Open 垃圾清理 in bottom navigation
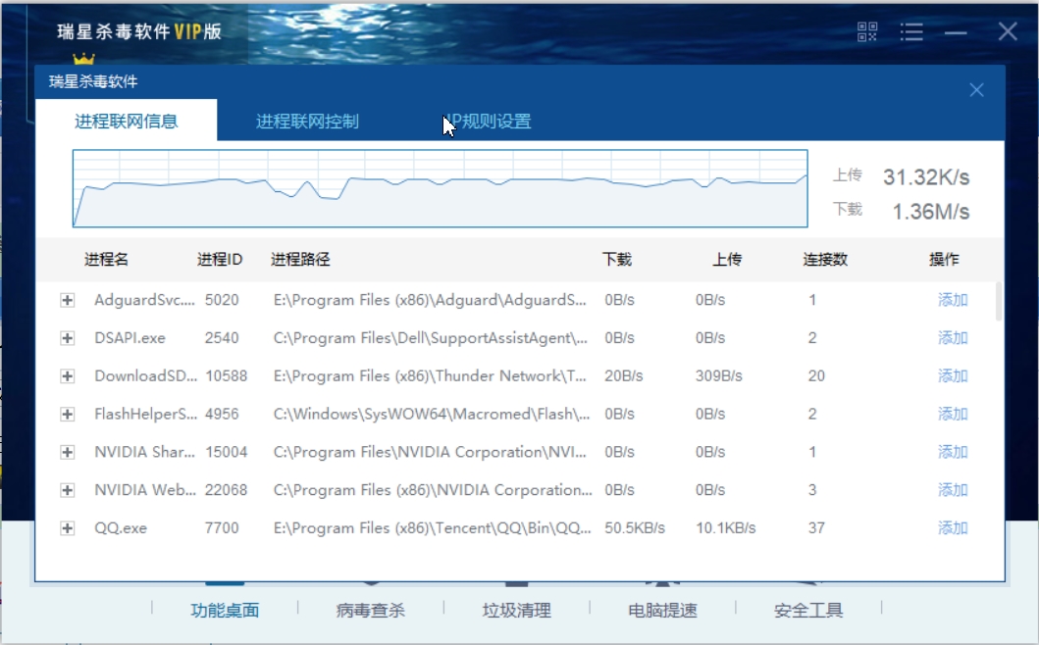 [516, 610]
